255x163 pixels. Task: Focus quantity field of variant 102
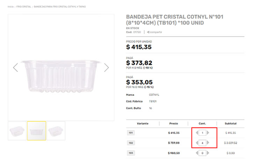[x=203, y=143]
